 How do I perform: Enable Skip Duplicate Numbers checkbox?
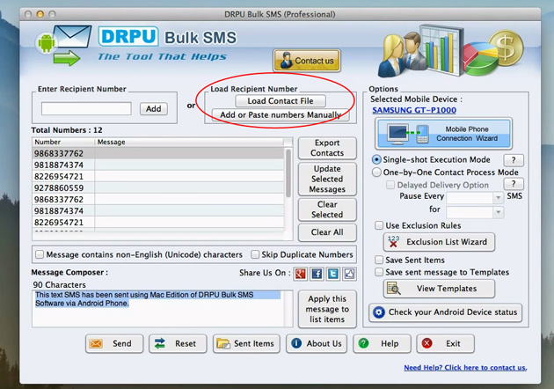coord(255,254)
